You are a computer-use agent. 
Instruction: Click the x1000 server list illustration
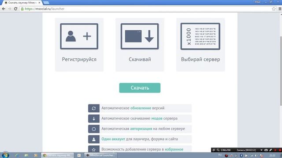coord(200,36)
